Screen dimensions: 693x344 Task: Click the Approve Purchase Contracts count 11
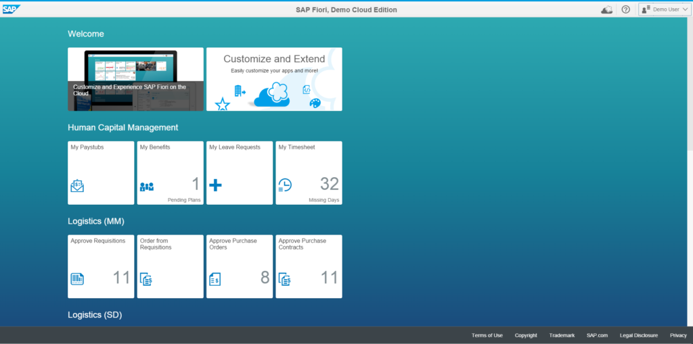(x=330, y=278)
